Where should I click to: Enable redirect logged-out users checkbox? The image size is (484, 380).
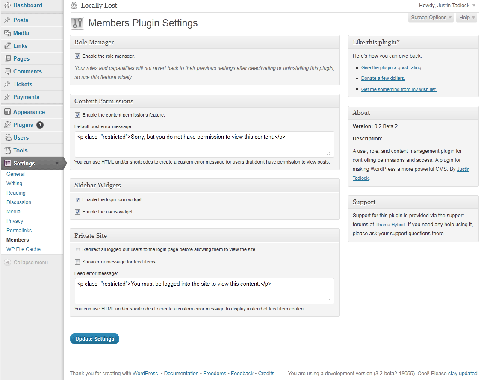point(77,249)
